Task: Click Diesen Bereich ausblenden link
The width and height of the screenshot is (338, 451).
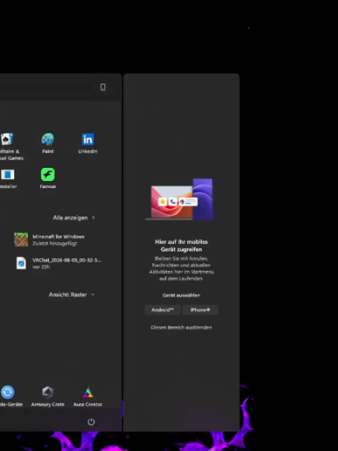Action: (181, 327)
